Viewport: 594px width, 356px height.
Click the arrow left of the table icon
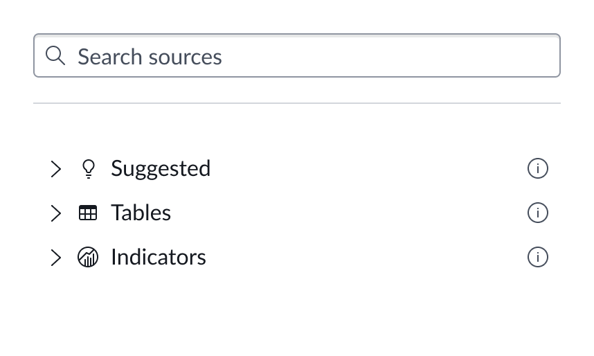(x=56, y=213)
